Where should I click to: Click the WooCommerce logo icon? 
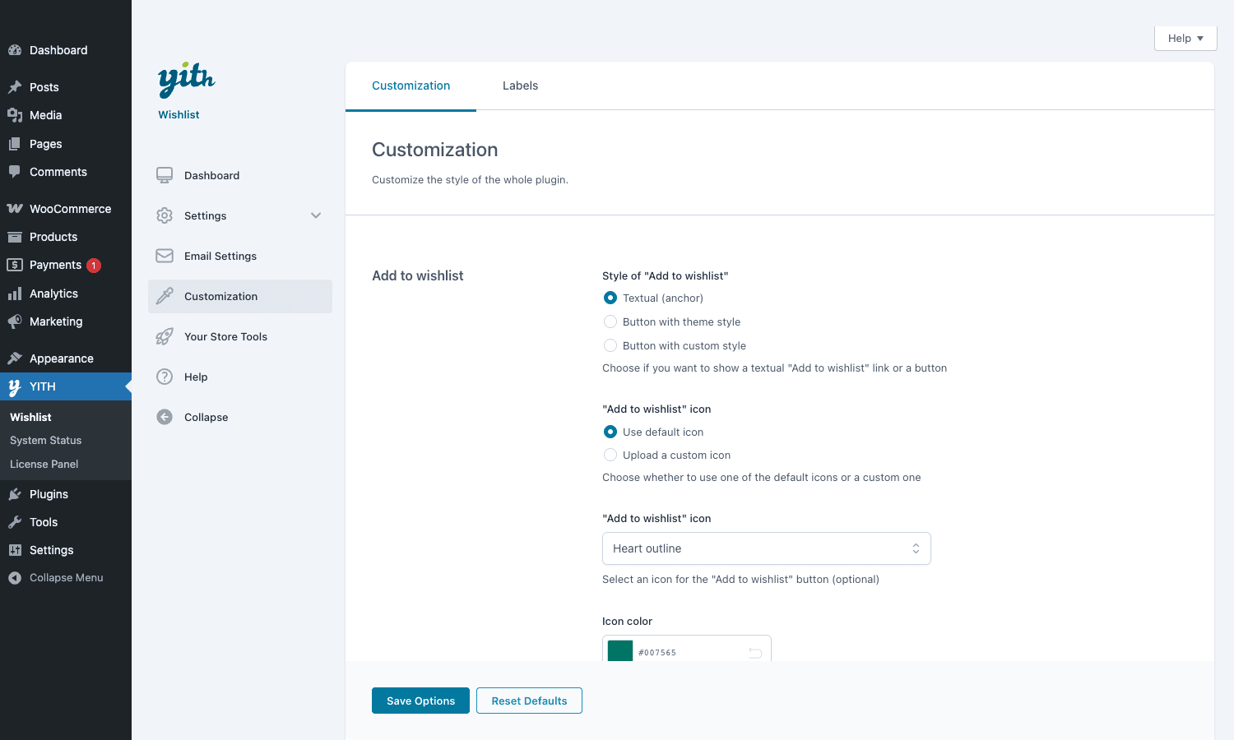(15, 209)
